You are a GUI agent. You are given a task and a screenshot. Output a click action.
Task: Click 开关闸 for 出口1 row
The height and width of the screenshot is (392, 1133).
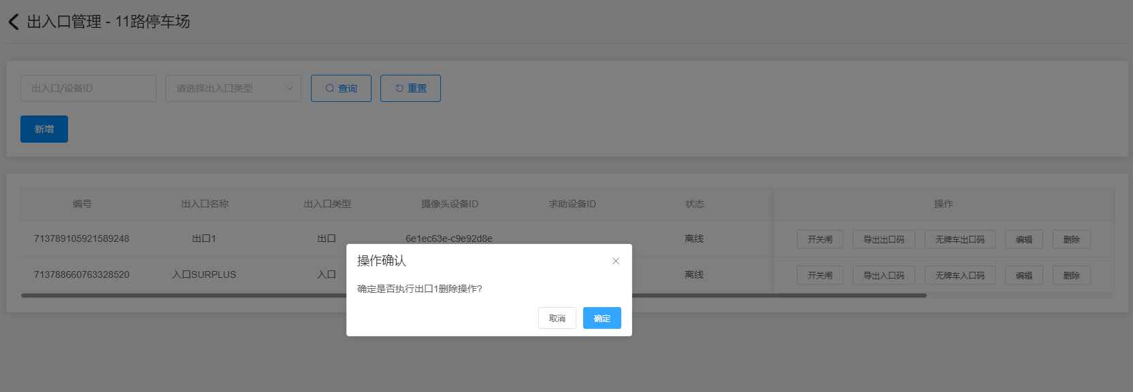click(819, 239)
